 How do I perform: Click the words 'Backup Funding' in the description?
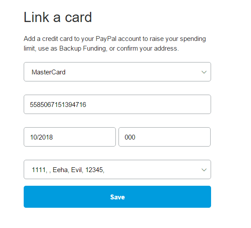(x=83, y=48)
